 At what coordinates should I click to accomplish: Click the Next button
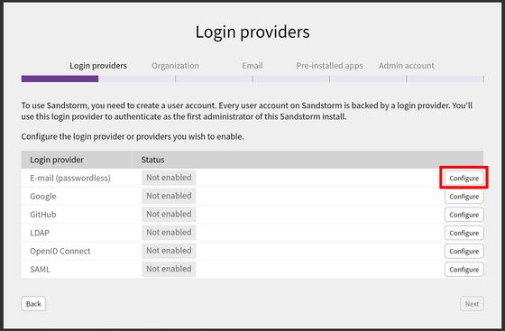472,304
